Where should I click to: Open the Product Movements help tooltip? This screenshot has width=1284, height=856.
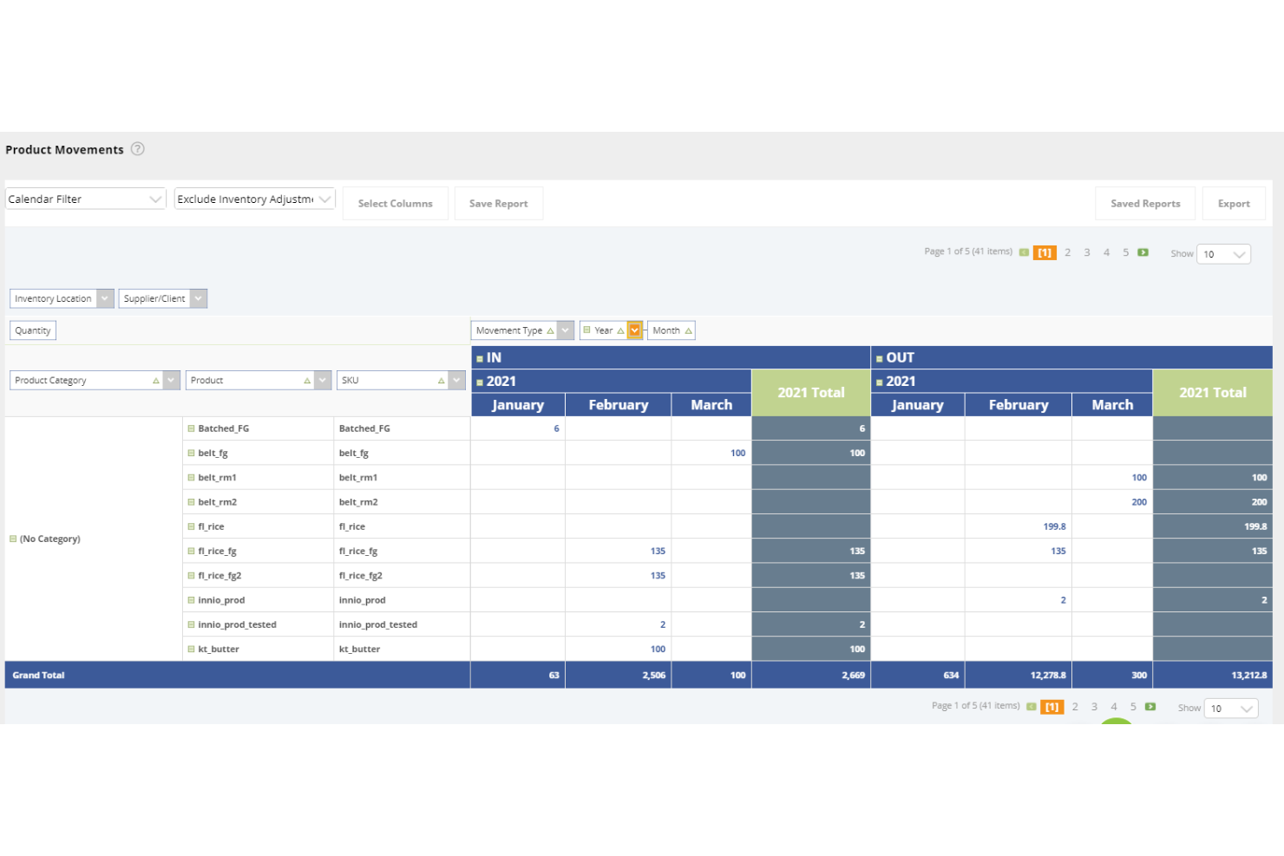137,149
